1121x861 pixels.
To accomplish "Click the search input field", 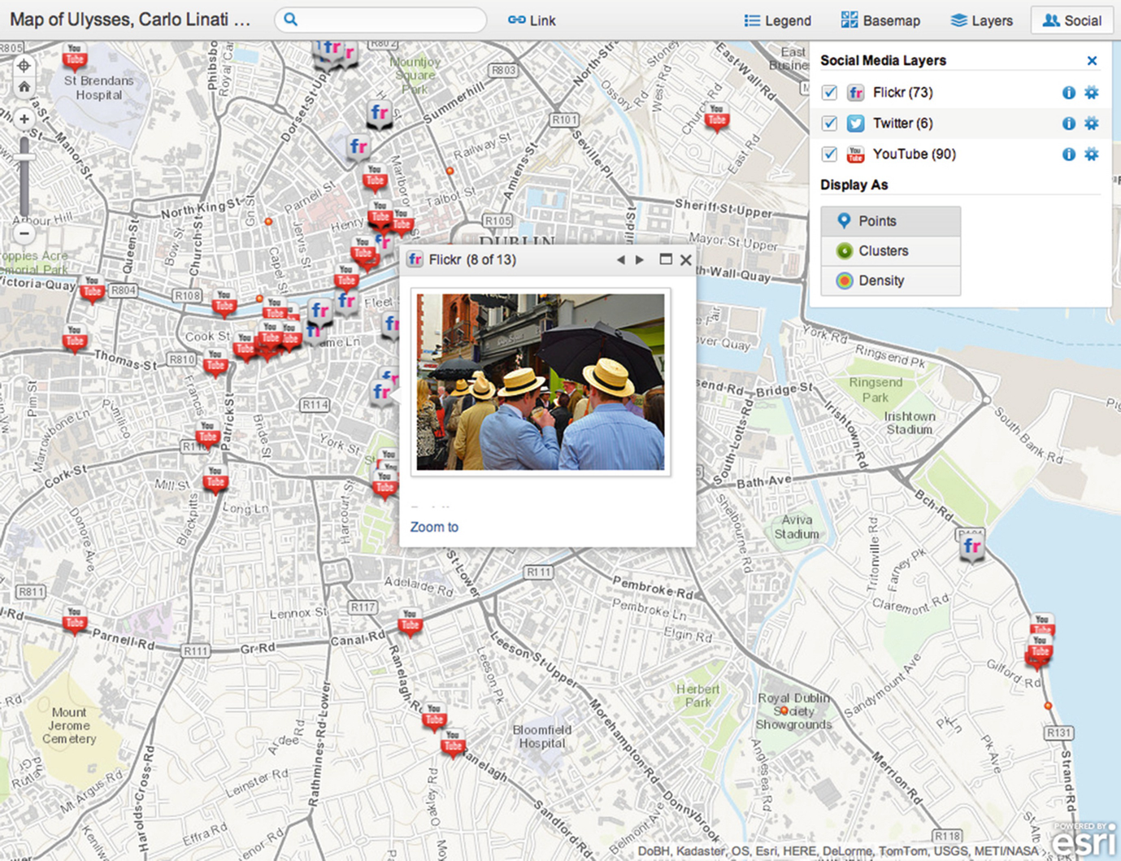I will coord(380,20).
